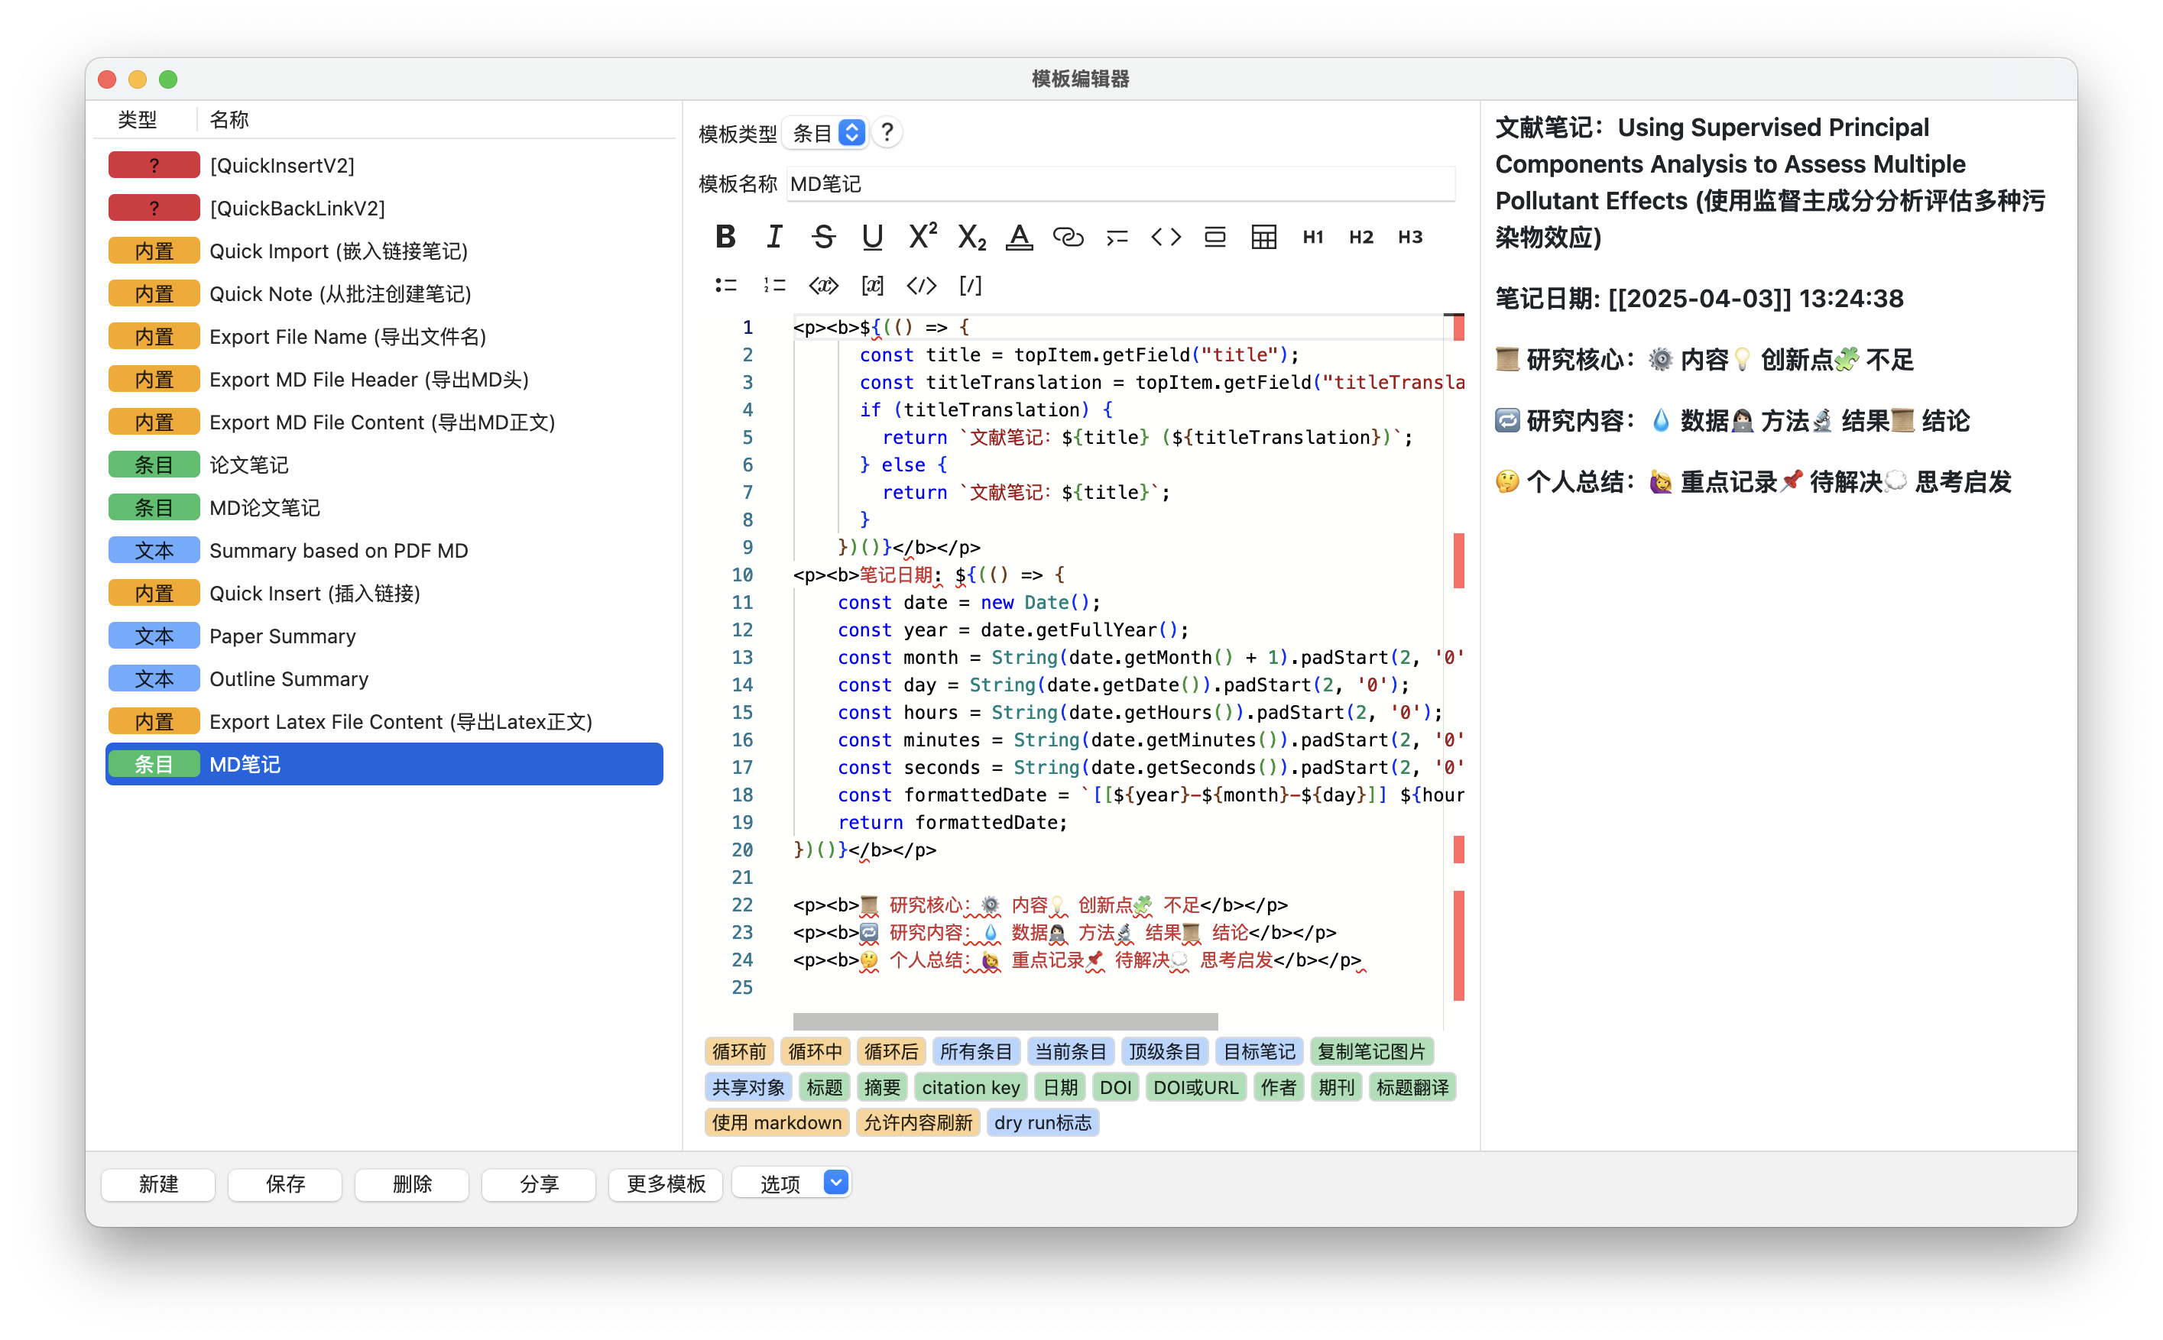This screenshot has height=1340, width=2163.
Task: Insert a bulleted list
Action: click(x=725, y=286)
